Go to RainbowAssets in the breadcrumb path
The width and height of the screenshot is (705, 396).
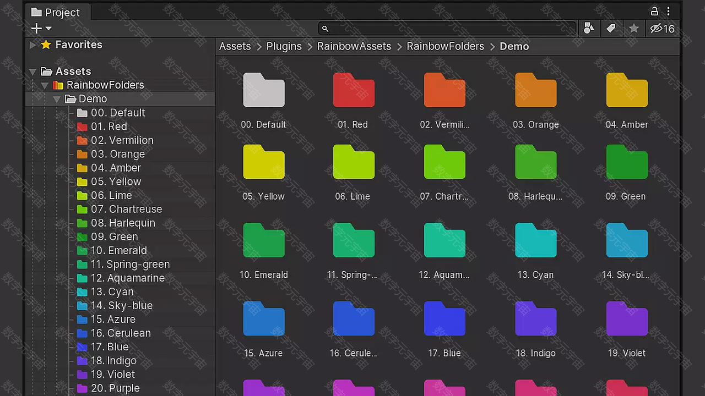coord(354,46)
